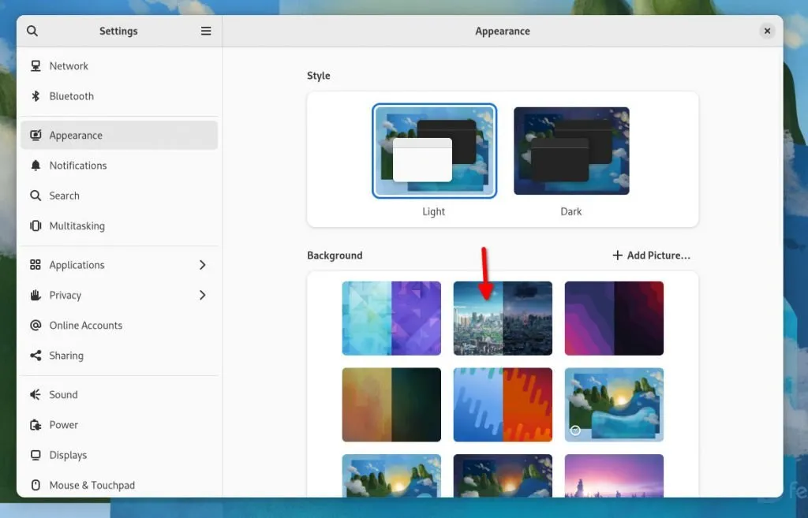Select the cityscape wallpaper thumbnail
The image size is (808, 518).
[x=503, y=318]
